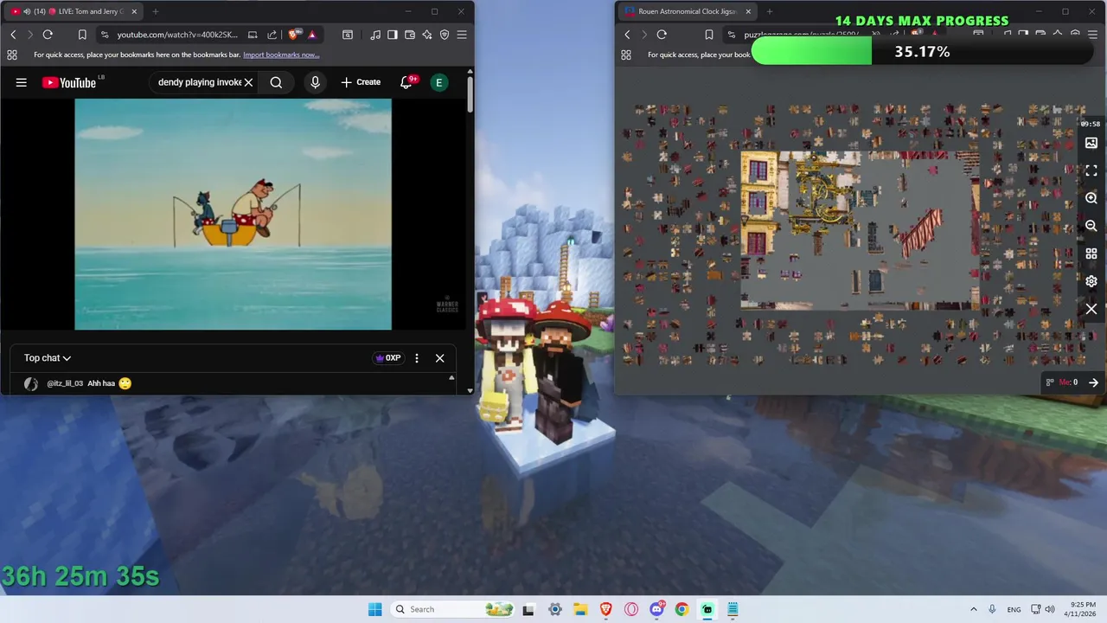This screenshot has width=1107, height=623.
Task: Open the Brave browser taskbar icon
Action: coord(606,609)
